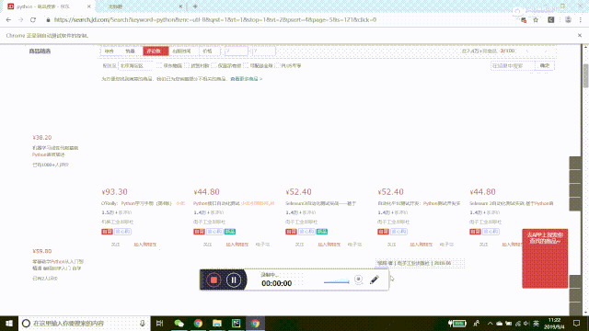This screenshot has height=331, width=589.
Task: Click the network tray icon
Action: (518, 323)
